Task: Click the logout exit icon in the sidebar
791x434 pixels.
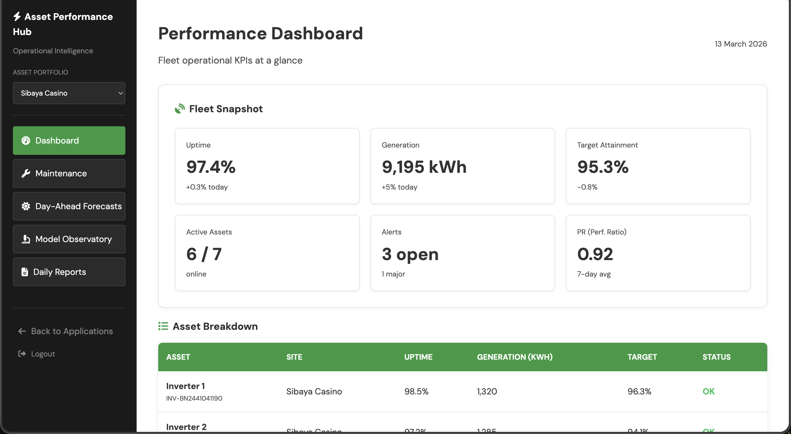Action: [22, 354]
